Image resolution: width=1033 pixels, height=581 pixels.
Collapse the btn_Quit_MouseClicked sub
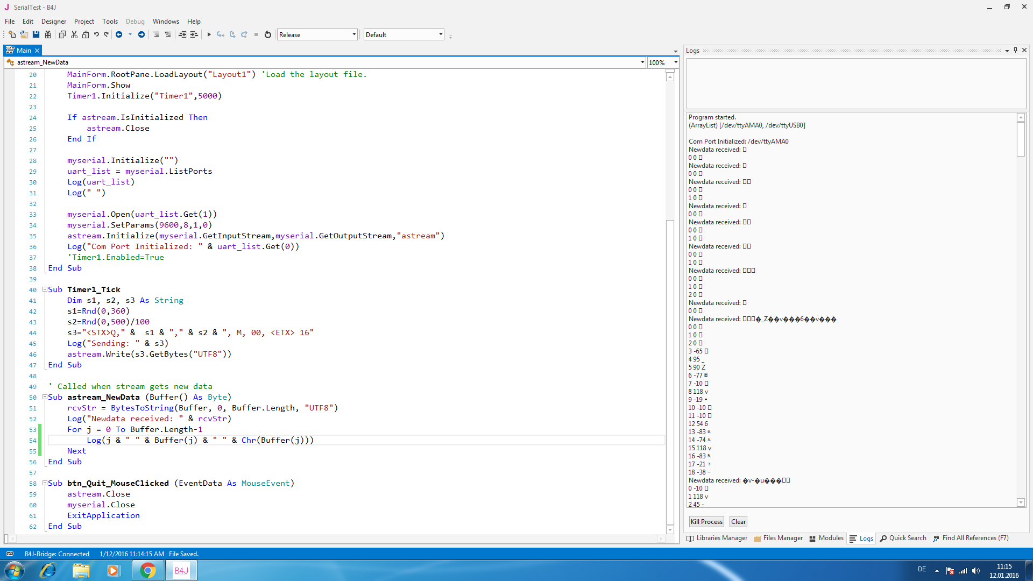point(45,483)
